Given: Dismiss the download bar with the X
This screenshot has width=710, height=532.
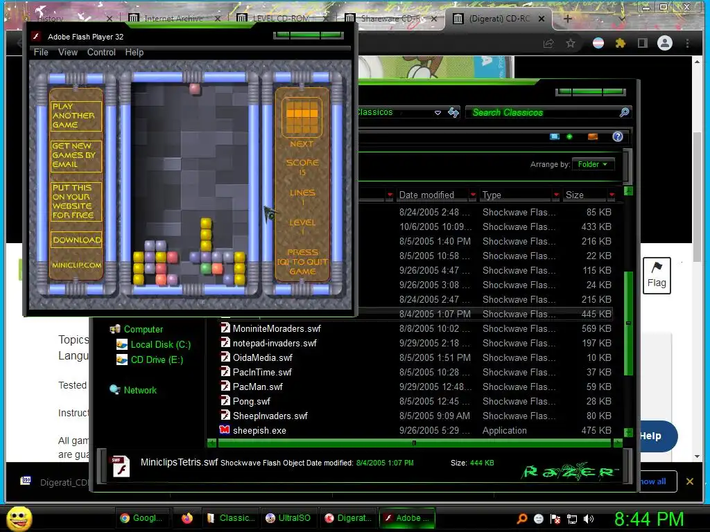Looking at the screenshot, I should [x=690, y=481].
